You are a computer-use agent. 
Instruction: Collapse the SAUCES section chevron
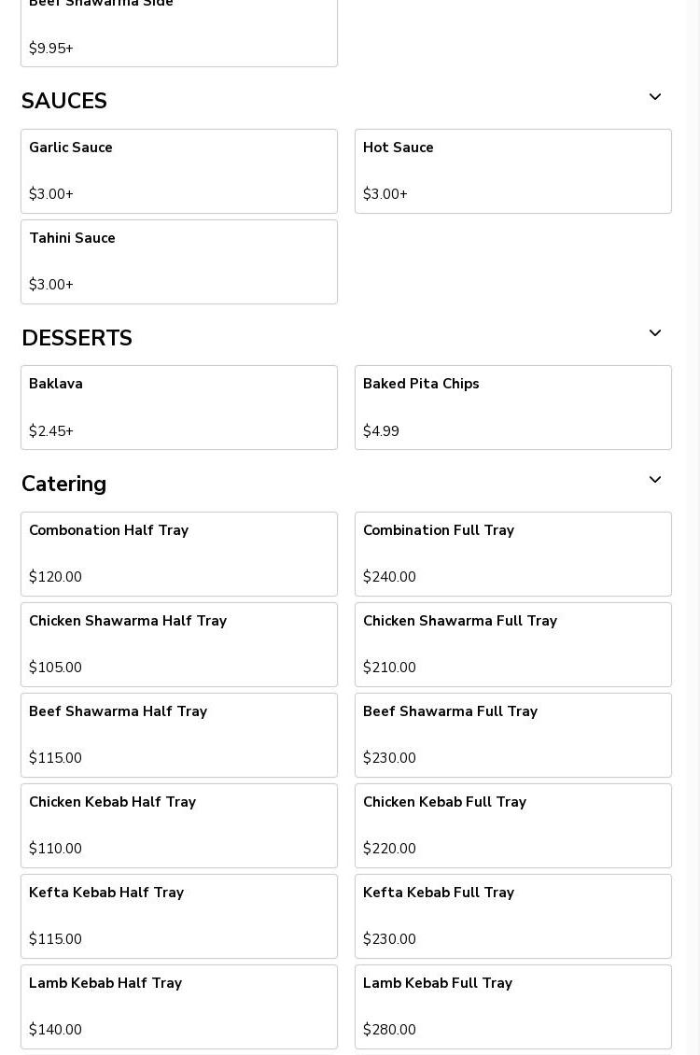pos(655,98)
